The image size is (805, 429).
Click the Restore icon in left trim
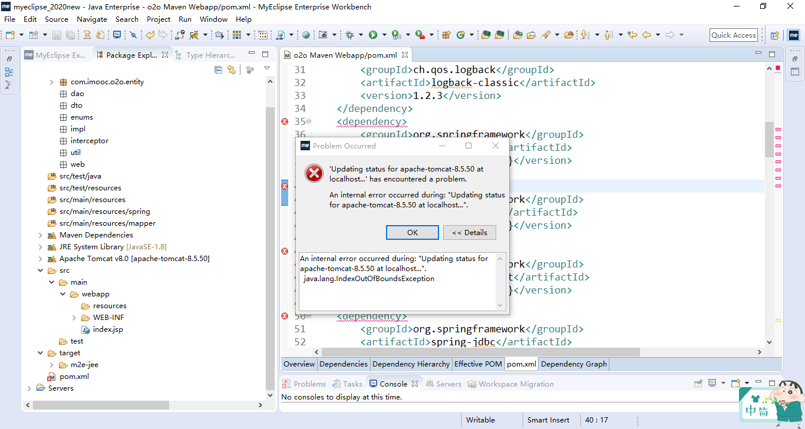pos(9,59)
